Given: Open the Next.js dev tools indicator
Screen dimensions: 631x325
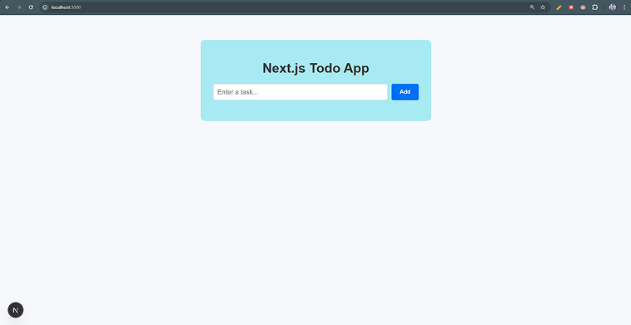Looking at the screenshot, I should pos(16,310).
